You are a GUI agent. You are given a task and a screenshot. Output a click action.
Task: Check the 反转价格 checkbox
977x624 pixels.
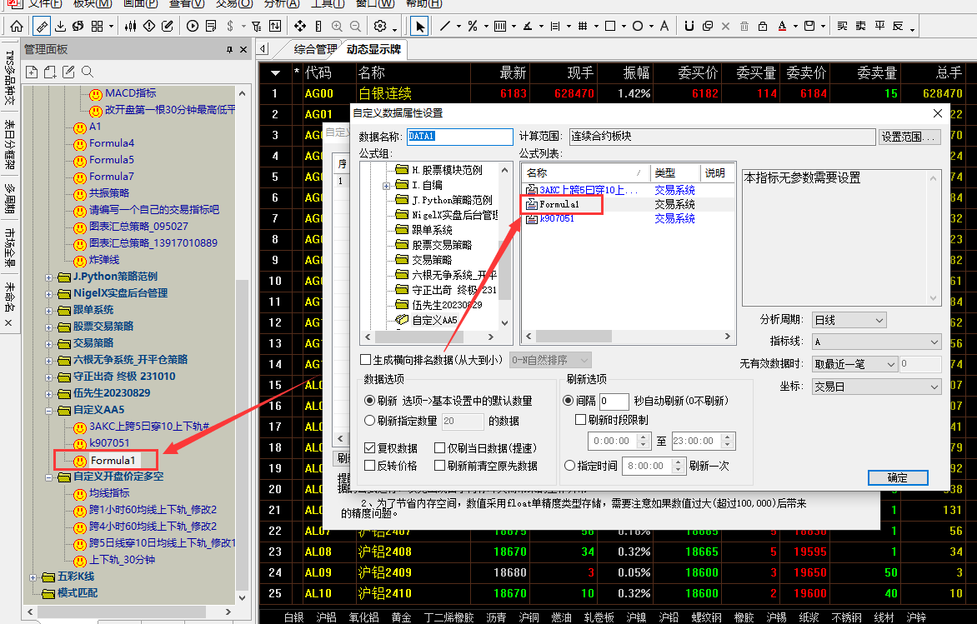(x=369, y=465)
